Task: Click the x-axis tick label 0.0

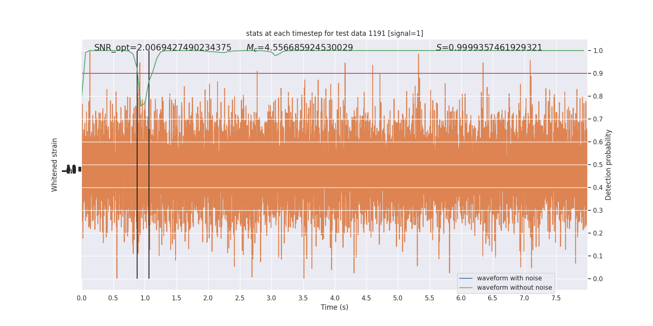Action: 82,298
